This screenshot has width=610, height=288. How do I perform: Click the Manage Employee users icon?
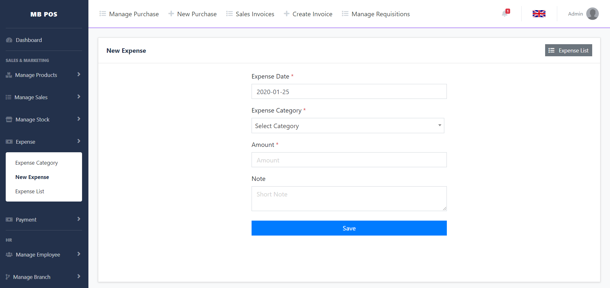pyautogui.click(x=9, y=254)
